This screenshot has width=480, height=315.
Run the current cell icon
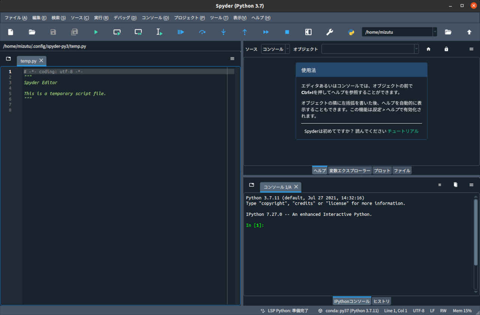(117, 32)
